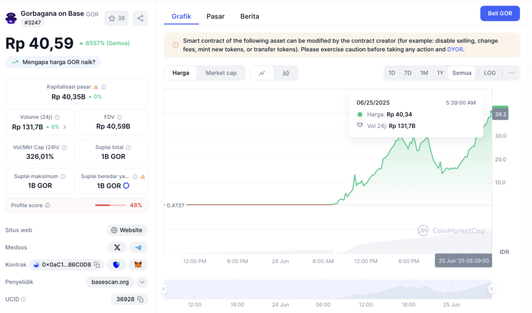
Task: Click Mengapa harga GOR naik? button
Action: 54,62
